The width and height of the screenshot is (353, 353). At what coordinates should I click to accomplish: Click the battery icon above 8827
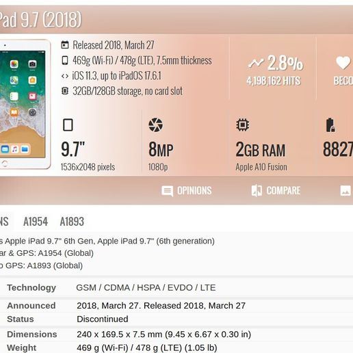(330, 125)
